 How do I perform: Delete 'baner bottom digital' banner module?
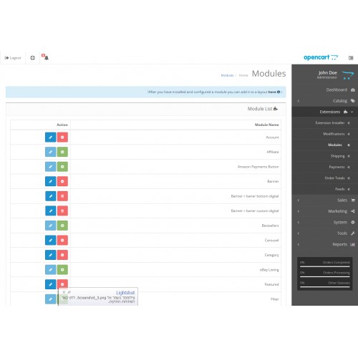tap(62, 196)
